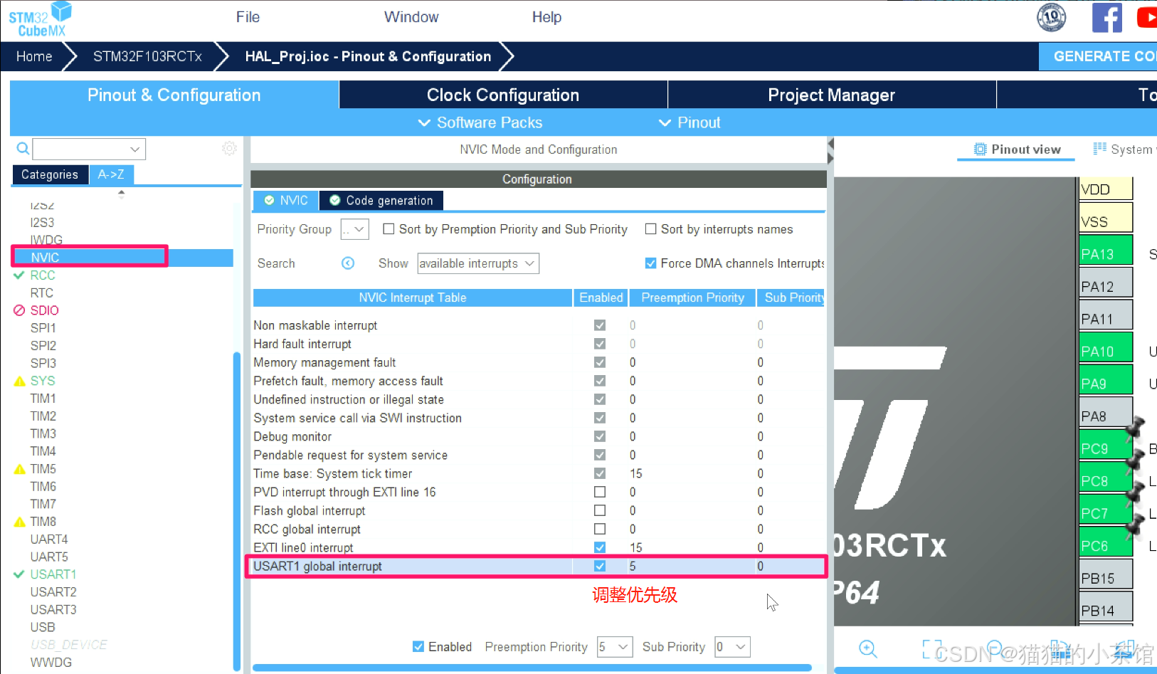Image resolution: width=1157 pixels, height=674 pixels.
Task: Click the STM32CubeMX logo icon
Action: click(40, 19)
